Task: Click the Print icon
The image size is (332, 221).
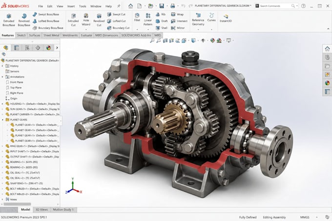Action: pyautogui.click(x=172, y=6)
